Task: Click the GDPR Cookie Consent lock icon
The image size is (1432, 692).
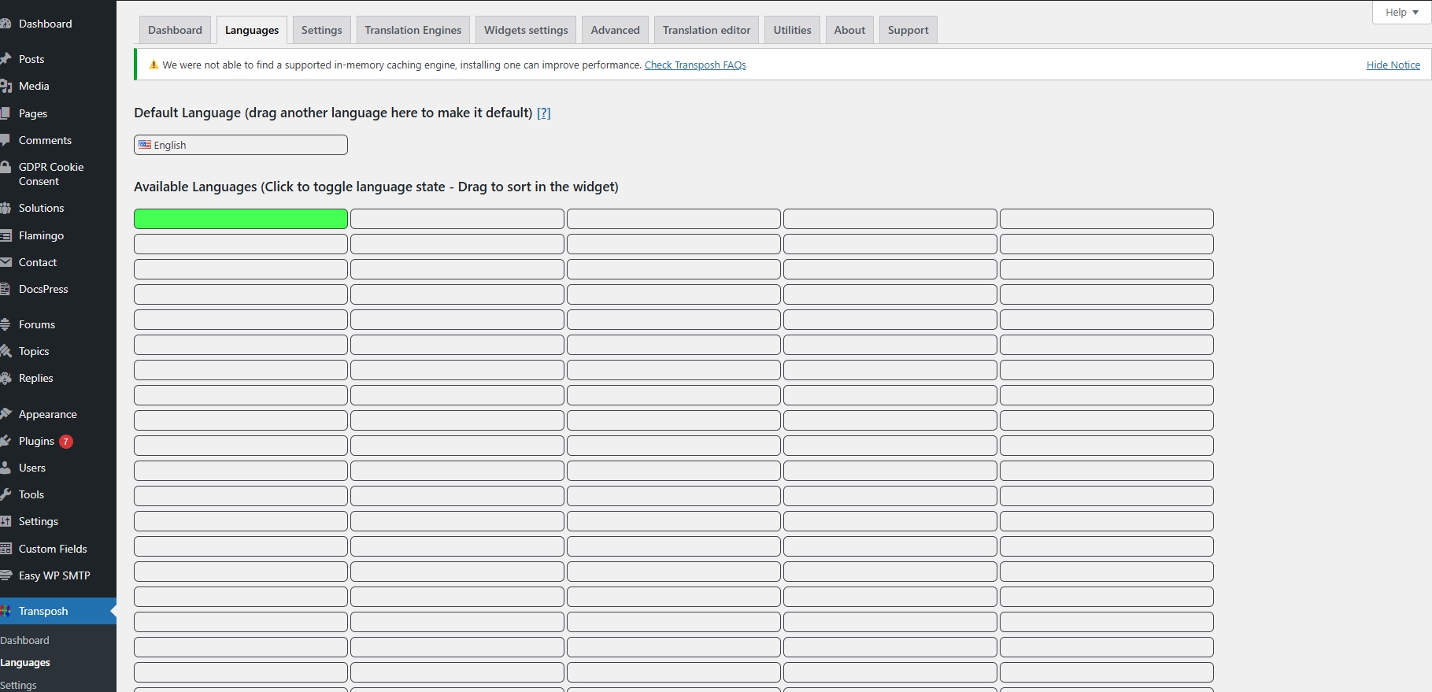Action: coord(6,168)
